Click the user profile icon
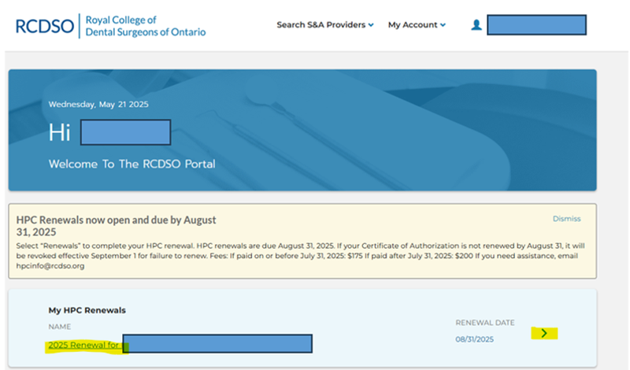 tap(476, 25)
